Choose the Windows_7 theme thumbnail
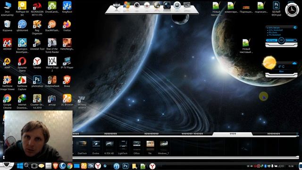 click(163, 148)
